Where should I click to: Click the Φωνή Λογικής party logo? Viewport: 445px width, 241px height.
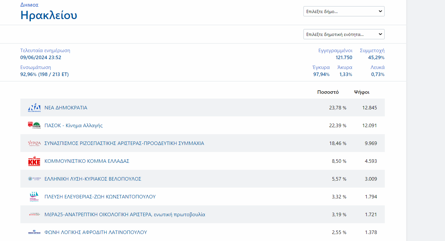pos(34,232)
